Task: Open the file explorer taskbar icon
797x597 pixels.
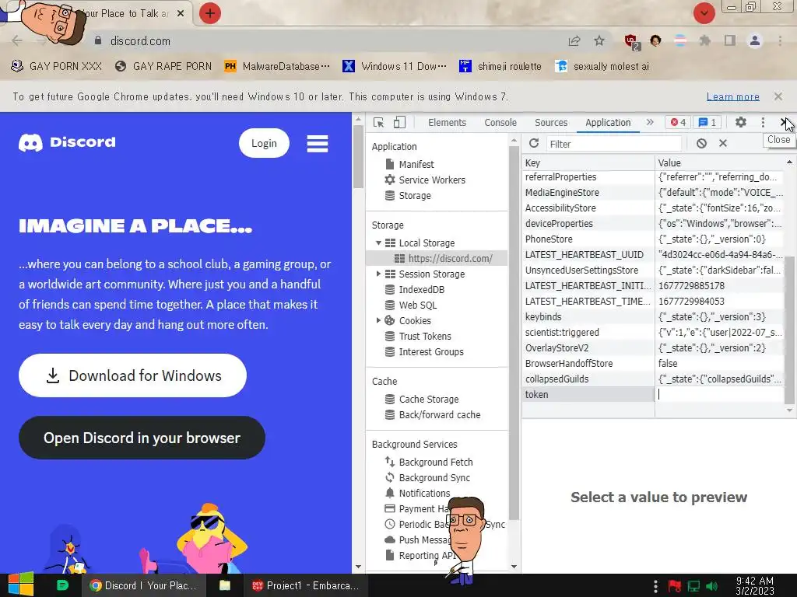Action: click(225, 585)
